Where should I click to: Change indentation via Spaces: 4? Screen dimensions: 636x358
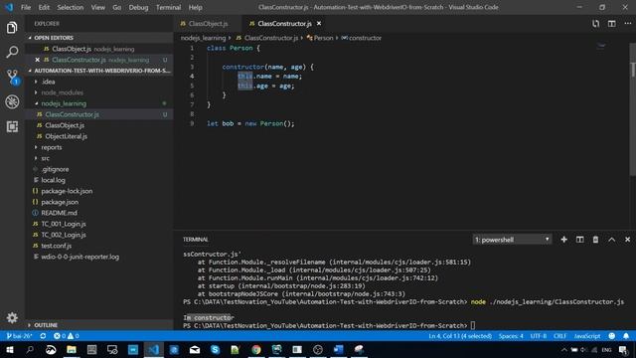(x=511, y=336)
